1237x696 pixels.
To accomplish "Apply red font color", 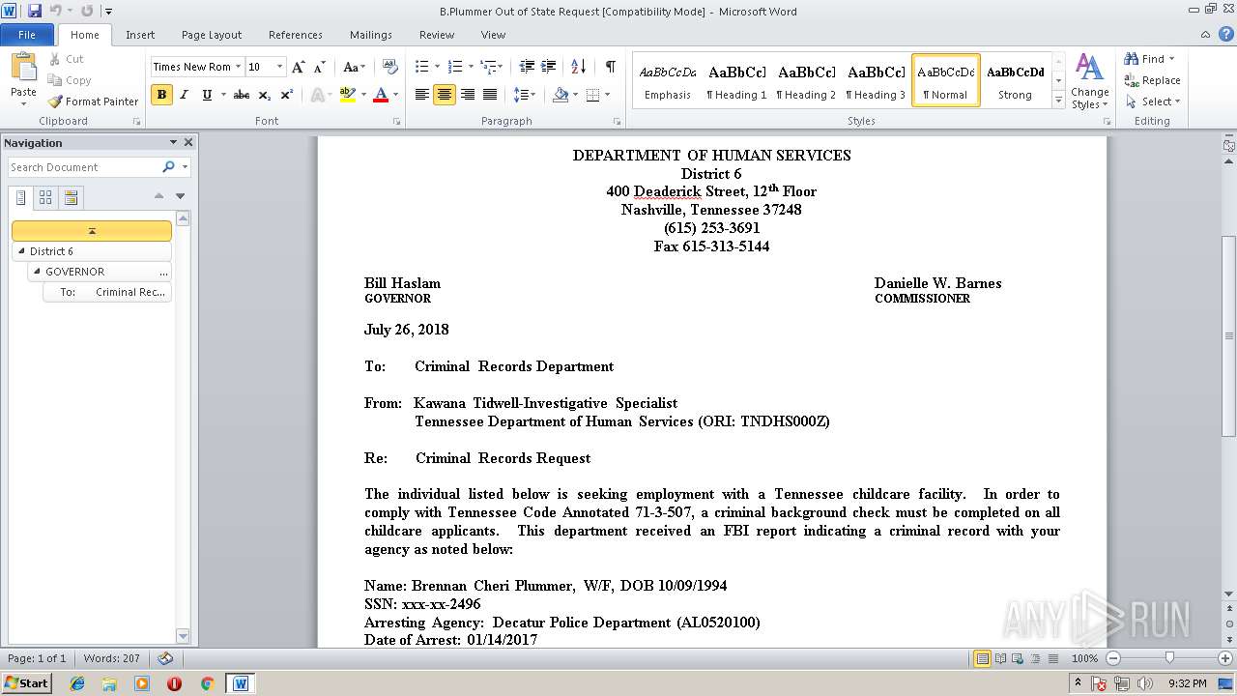I will pos(381,95).
